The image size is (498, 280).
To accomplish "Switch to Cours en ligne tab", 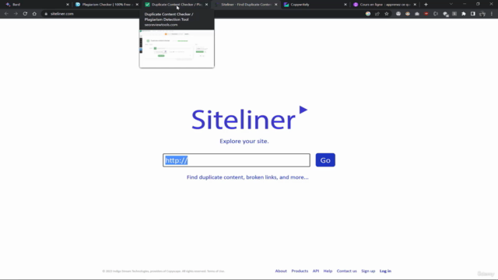I will click(x=384, y=5).
